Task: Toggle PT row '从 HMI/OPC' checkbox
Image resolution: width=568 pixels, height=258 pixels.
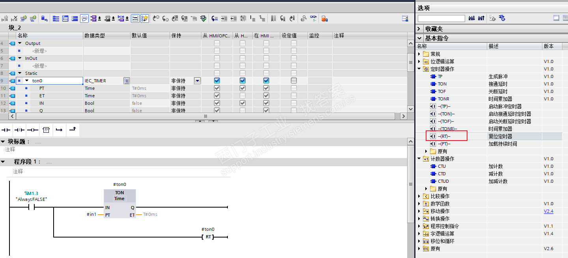Action: 217,88
